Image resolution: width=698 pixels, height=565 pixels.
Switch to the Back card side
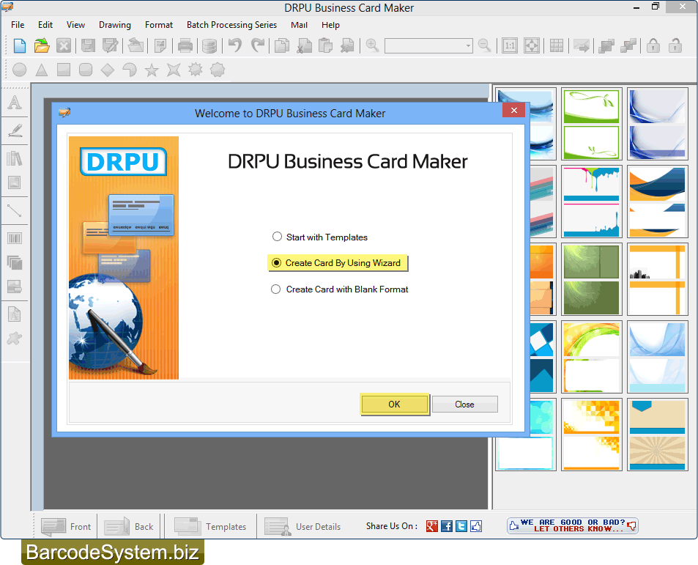pos(129,526)
